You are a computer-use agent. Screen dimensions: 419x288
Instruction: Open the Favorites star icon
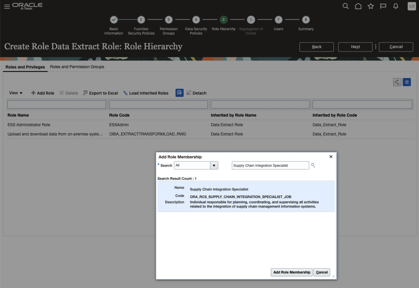click(371, 6)
